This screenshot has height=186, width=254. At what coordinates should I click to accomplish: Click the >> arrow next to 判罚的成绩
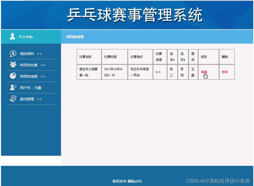point(43,77)
